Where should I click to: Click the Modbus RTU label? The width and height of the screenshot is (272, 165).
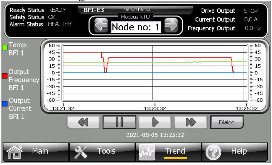tap(135, 17)
